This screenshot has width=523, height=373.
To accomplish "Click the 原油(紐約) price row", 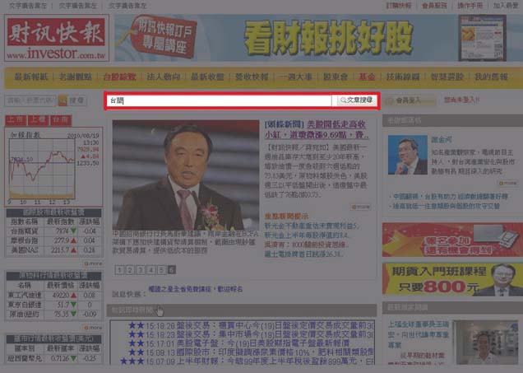I will [x=53, y=314].
